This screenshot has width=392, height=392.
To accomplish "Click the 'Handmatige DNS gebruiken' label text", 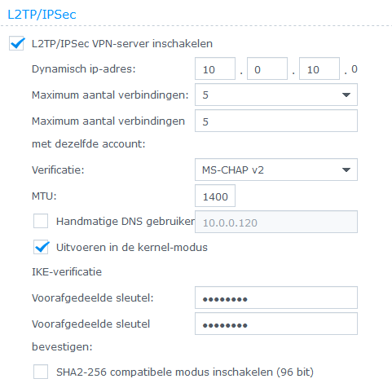I will [x=126, y=222].
